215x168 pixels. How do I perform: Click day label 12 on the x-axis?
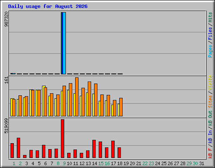(x=82, y=163)
